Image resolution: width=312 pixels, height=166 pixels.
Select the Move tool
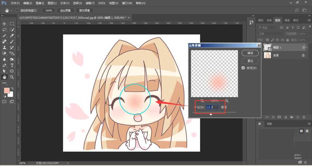pyautogui.click(x=4, y=24)
